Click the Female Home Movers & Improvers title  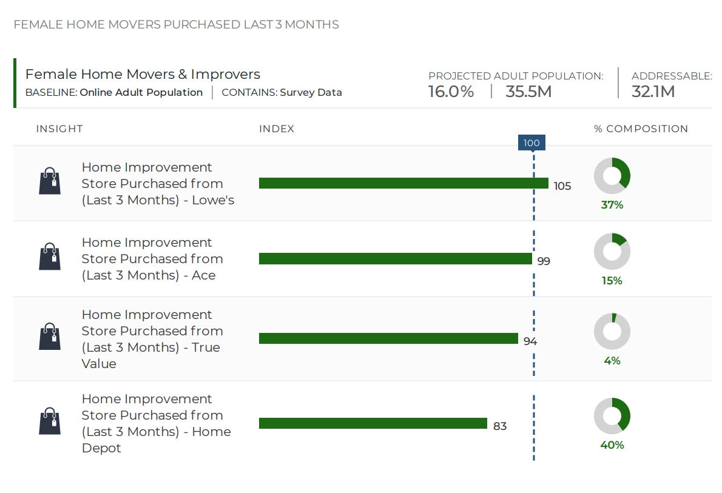coord(143,74)
